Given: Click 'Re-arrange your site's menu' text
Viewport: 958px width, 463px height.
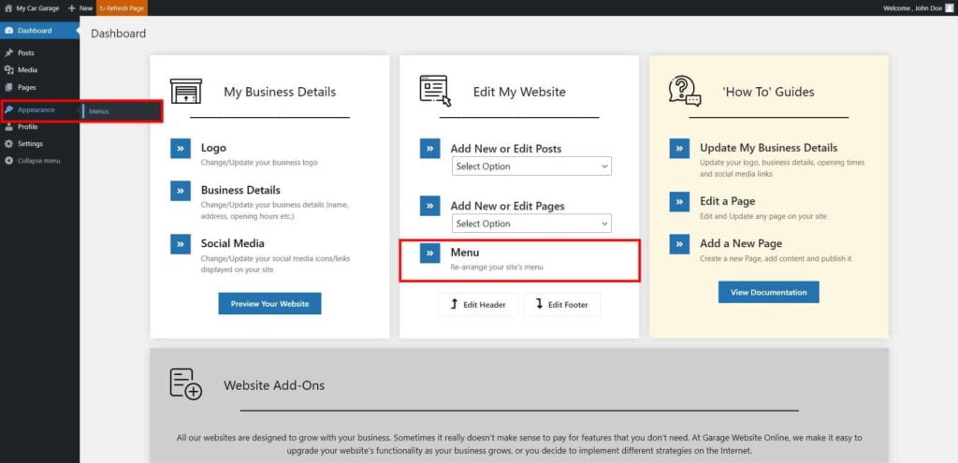Looking at the screenshot, I should tap(497, 267).
